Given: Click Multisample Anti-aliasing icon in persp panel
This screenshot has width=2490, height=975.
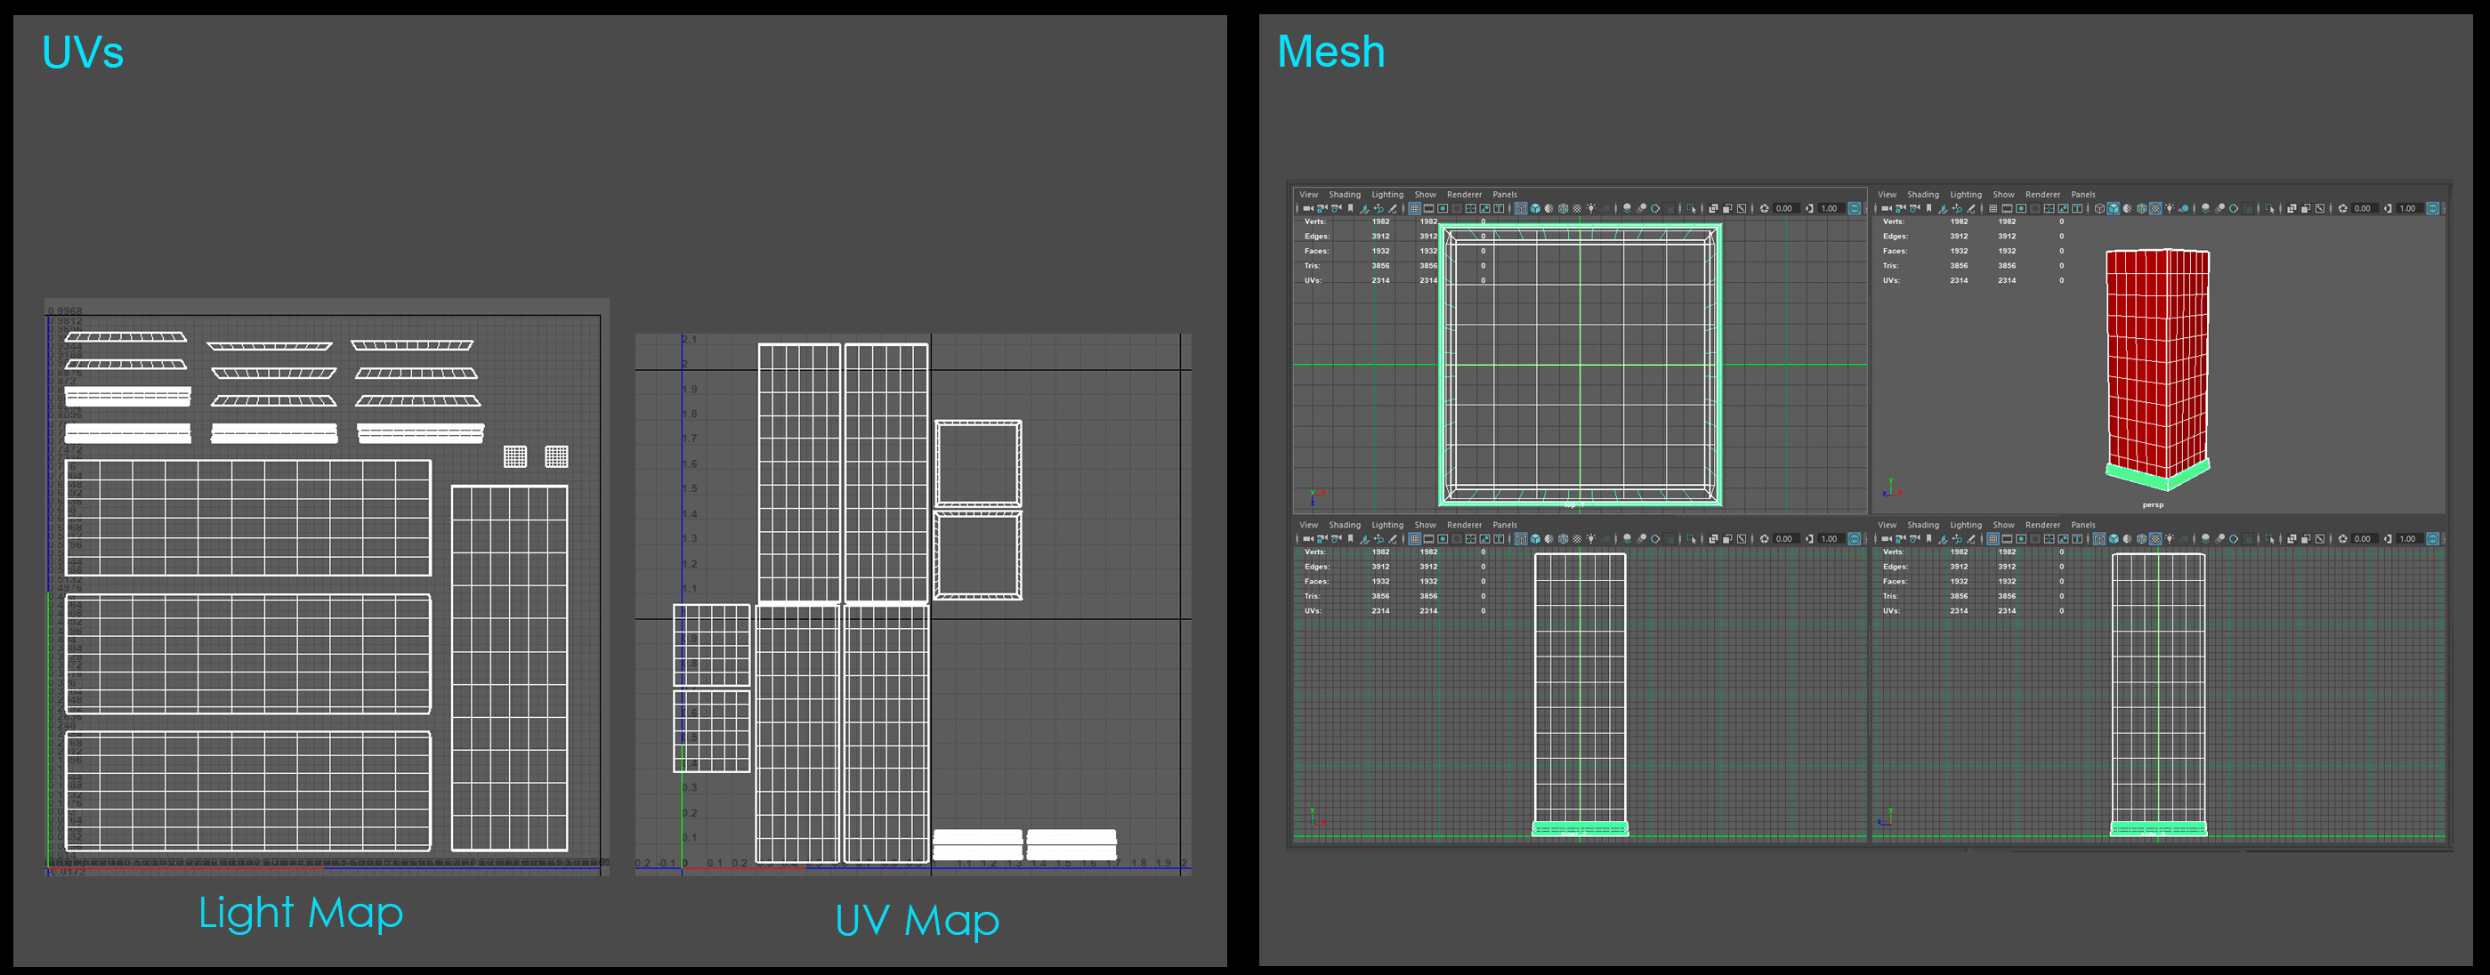Looking at the screenshot, I should [2234, 209].
